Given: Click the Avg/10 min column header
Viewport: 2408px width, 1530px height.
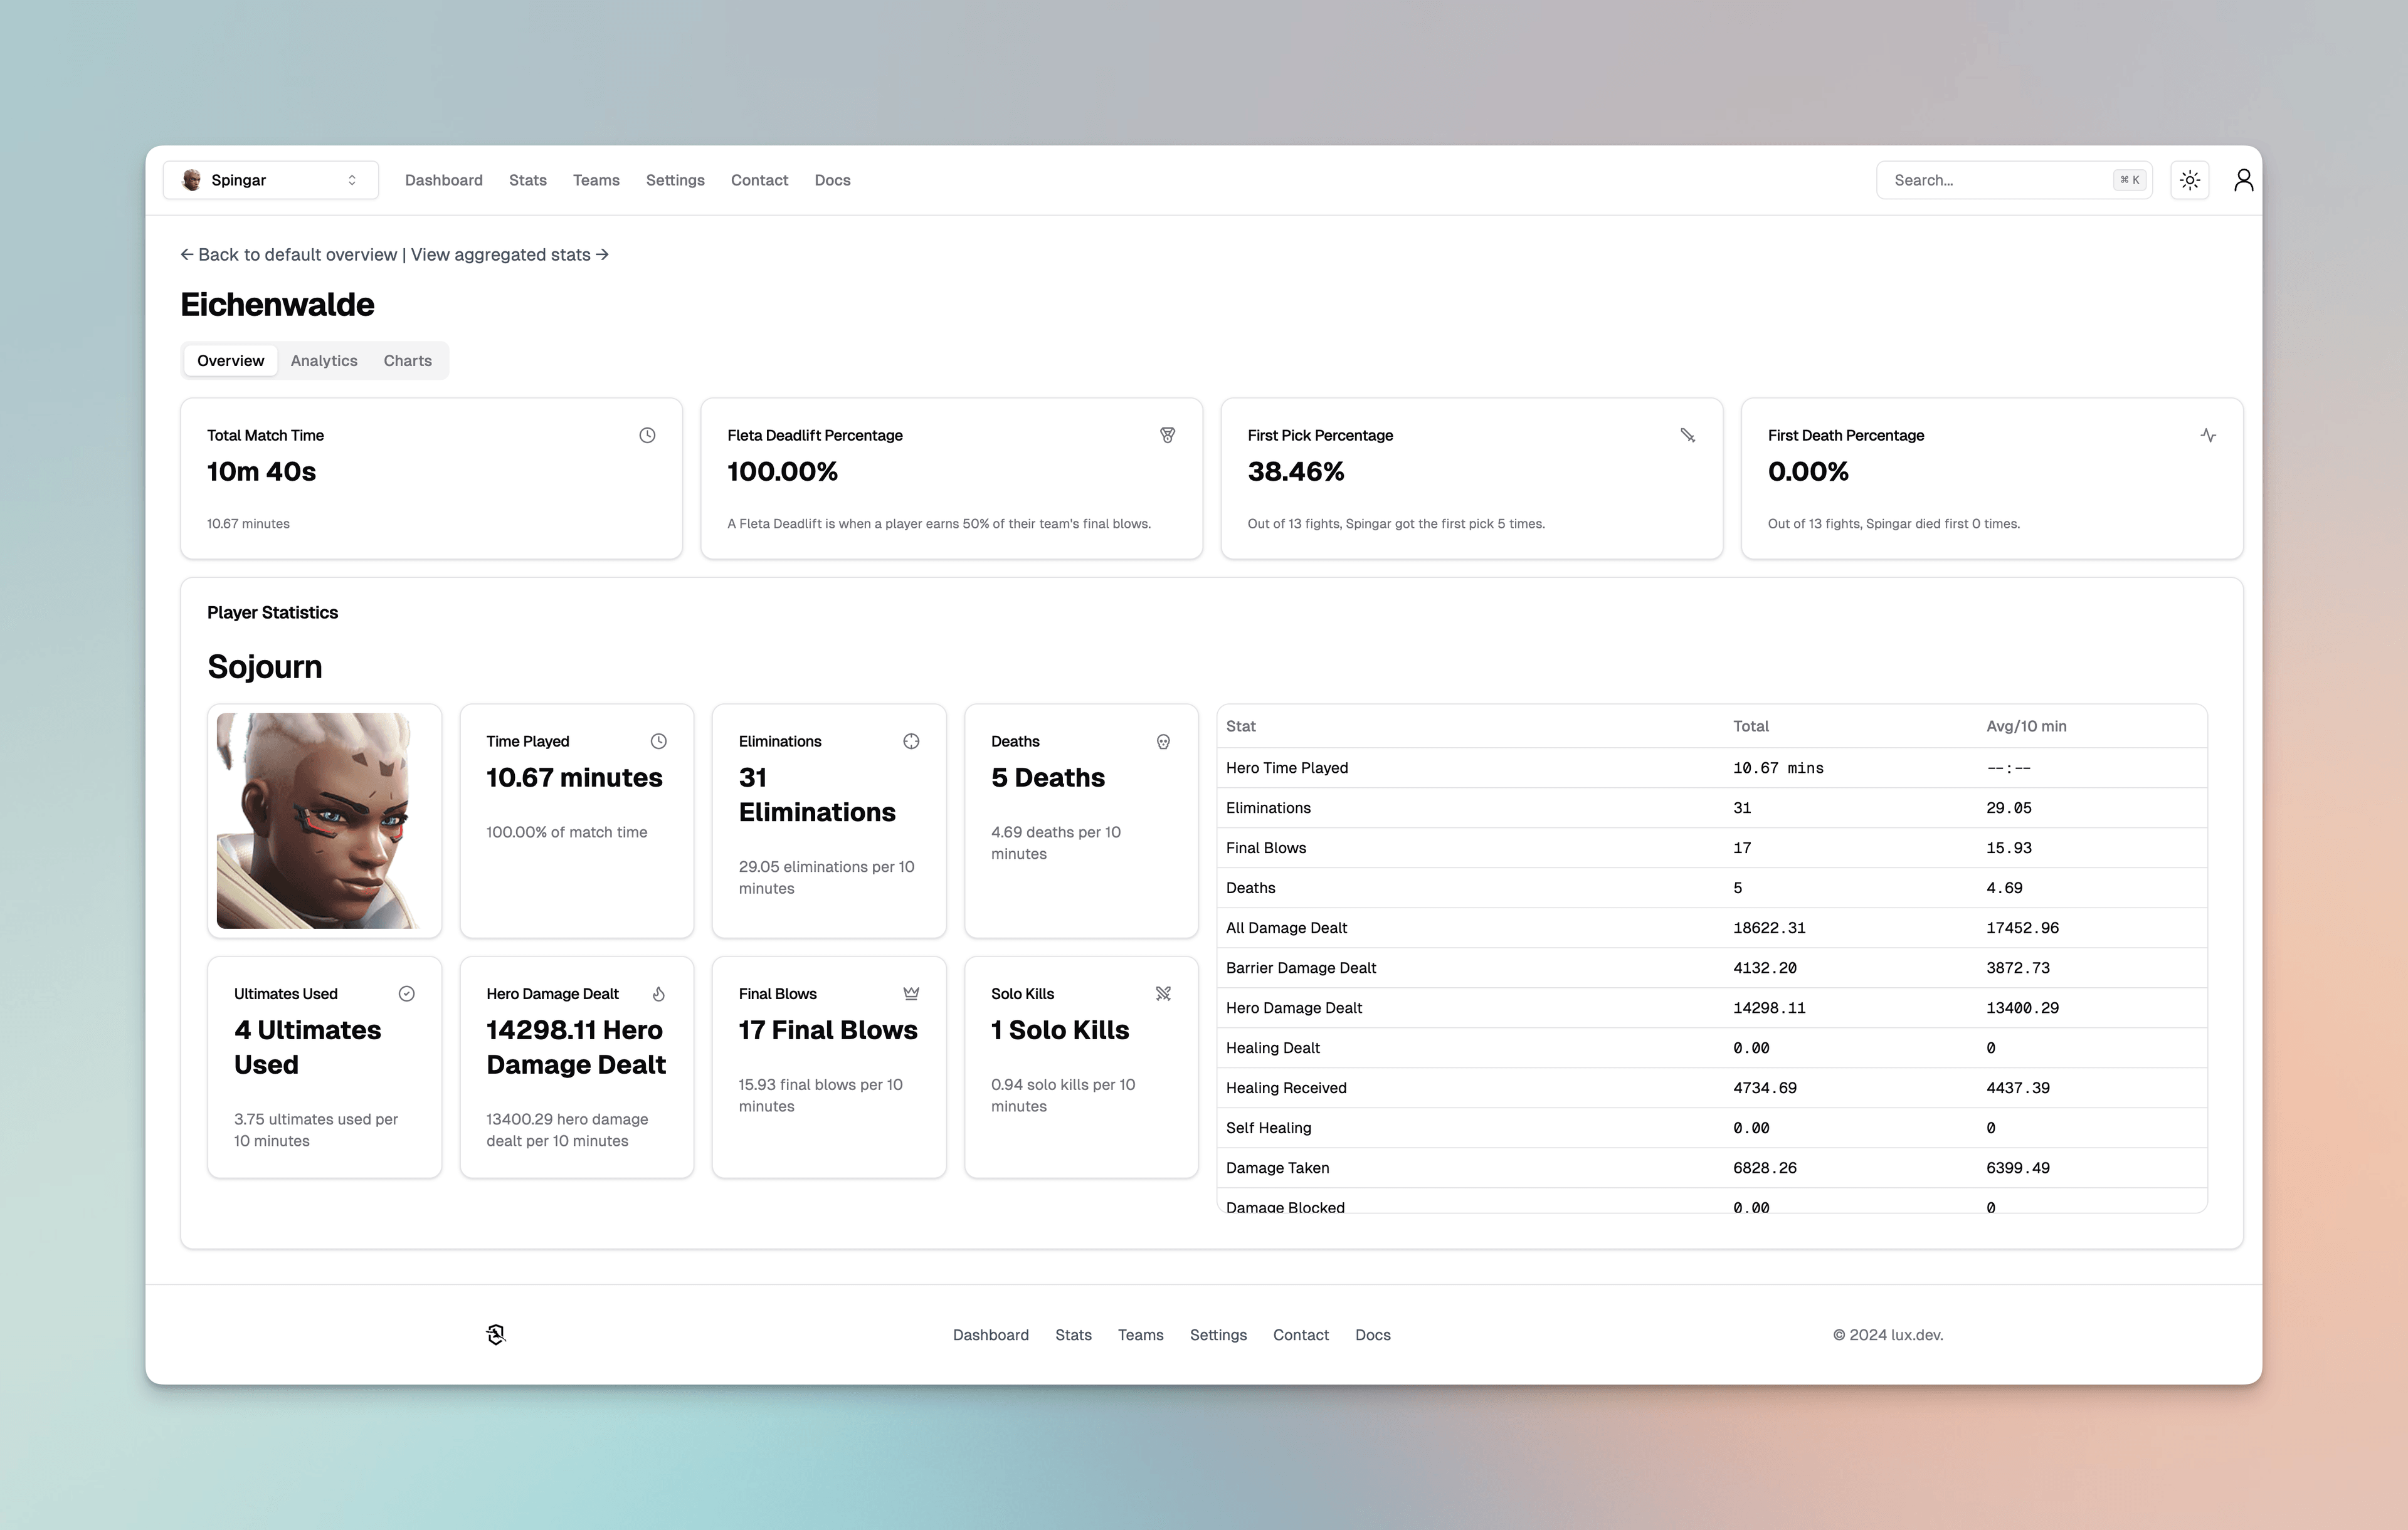Looking at the screenshot, I should [2026, 726].
